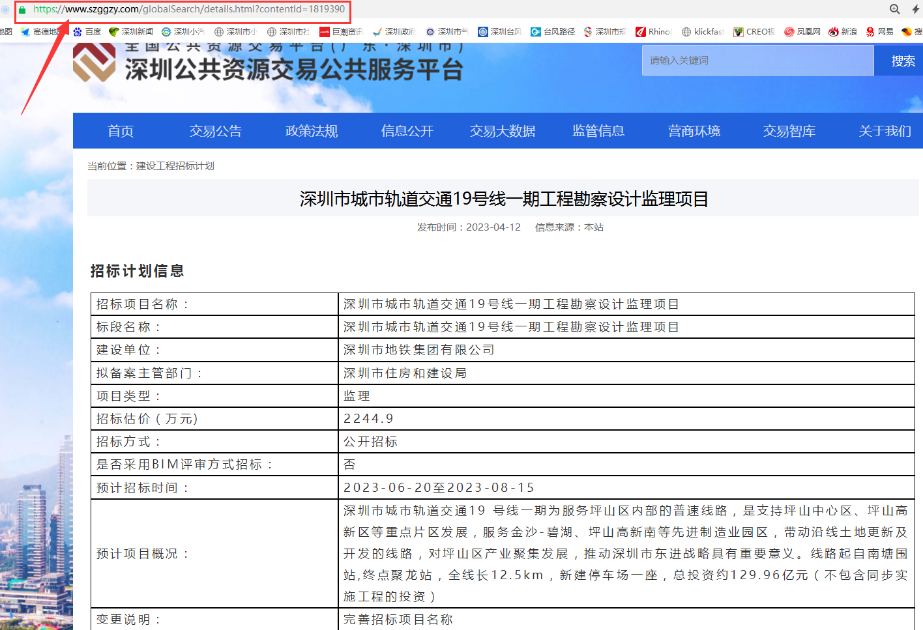923x630 pixels.
Task: Open 交易公告 navigation menu
Action: tap(216, 131)
